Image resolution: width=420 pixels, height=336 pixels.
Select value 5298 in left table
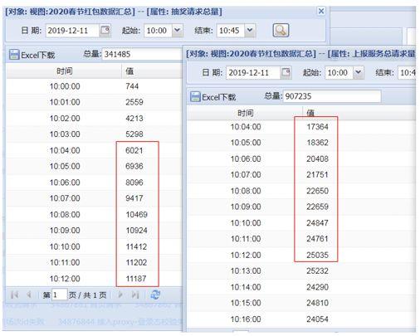pos(134,134)
